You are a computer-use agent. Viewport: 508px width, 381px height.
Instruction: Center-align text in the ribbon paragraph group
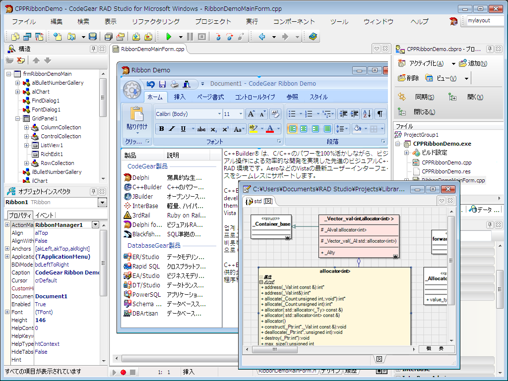(304, 129)
